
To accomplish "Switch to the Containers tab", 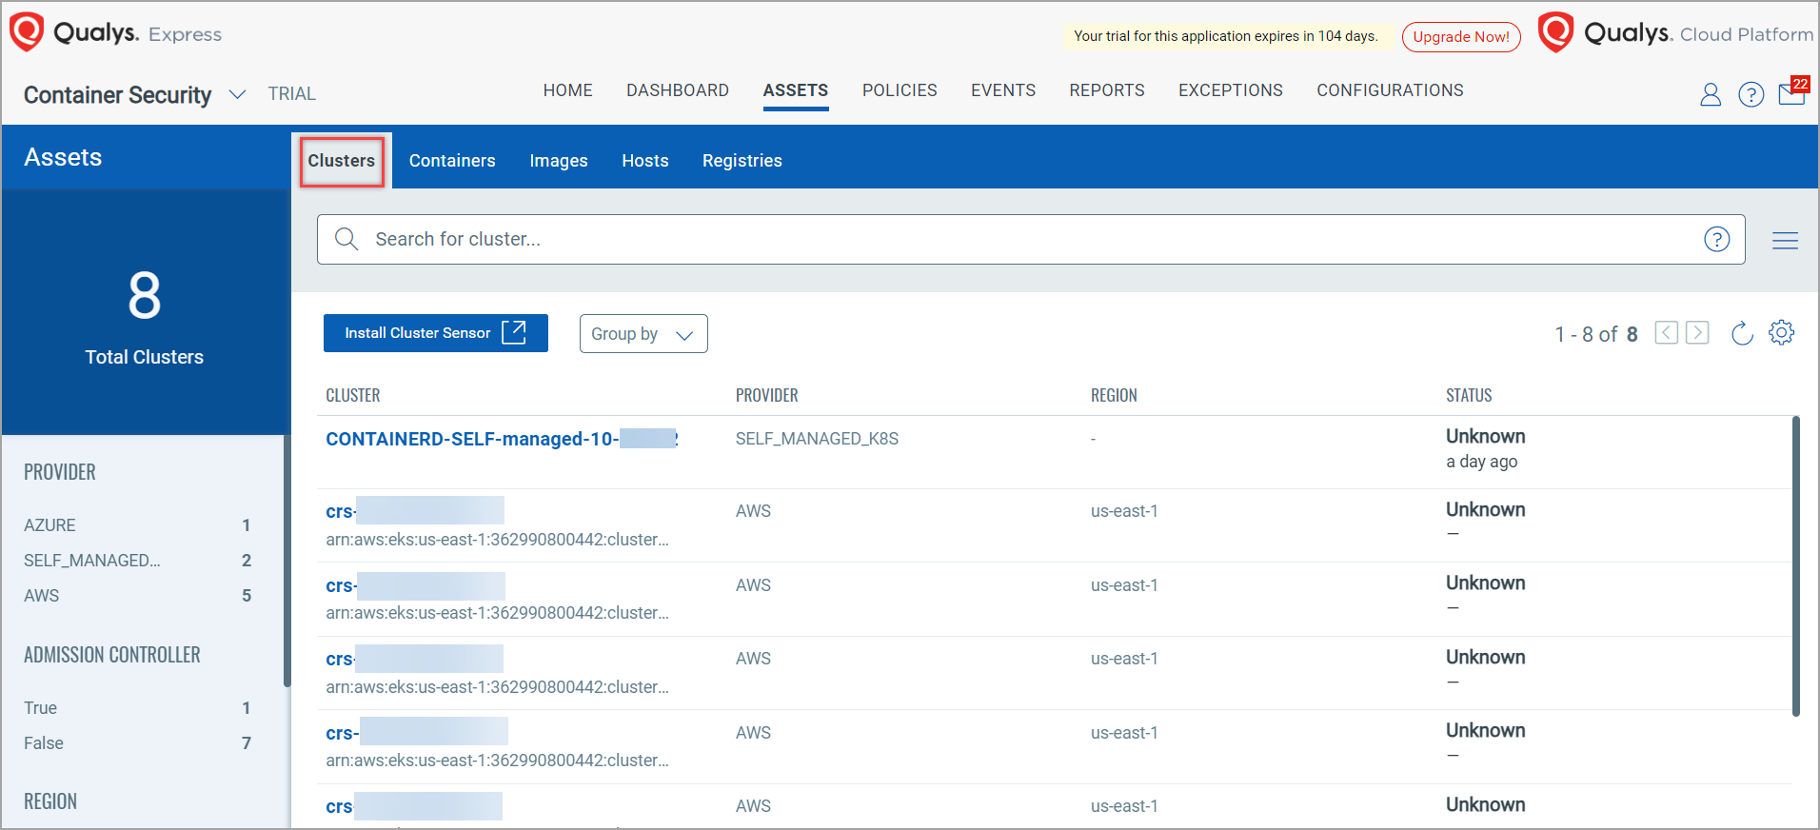I will [x=452, y=161].
